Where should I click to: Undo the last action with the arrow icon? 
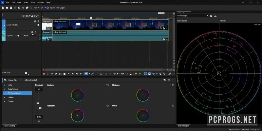[x=35, y=8]
